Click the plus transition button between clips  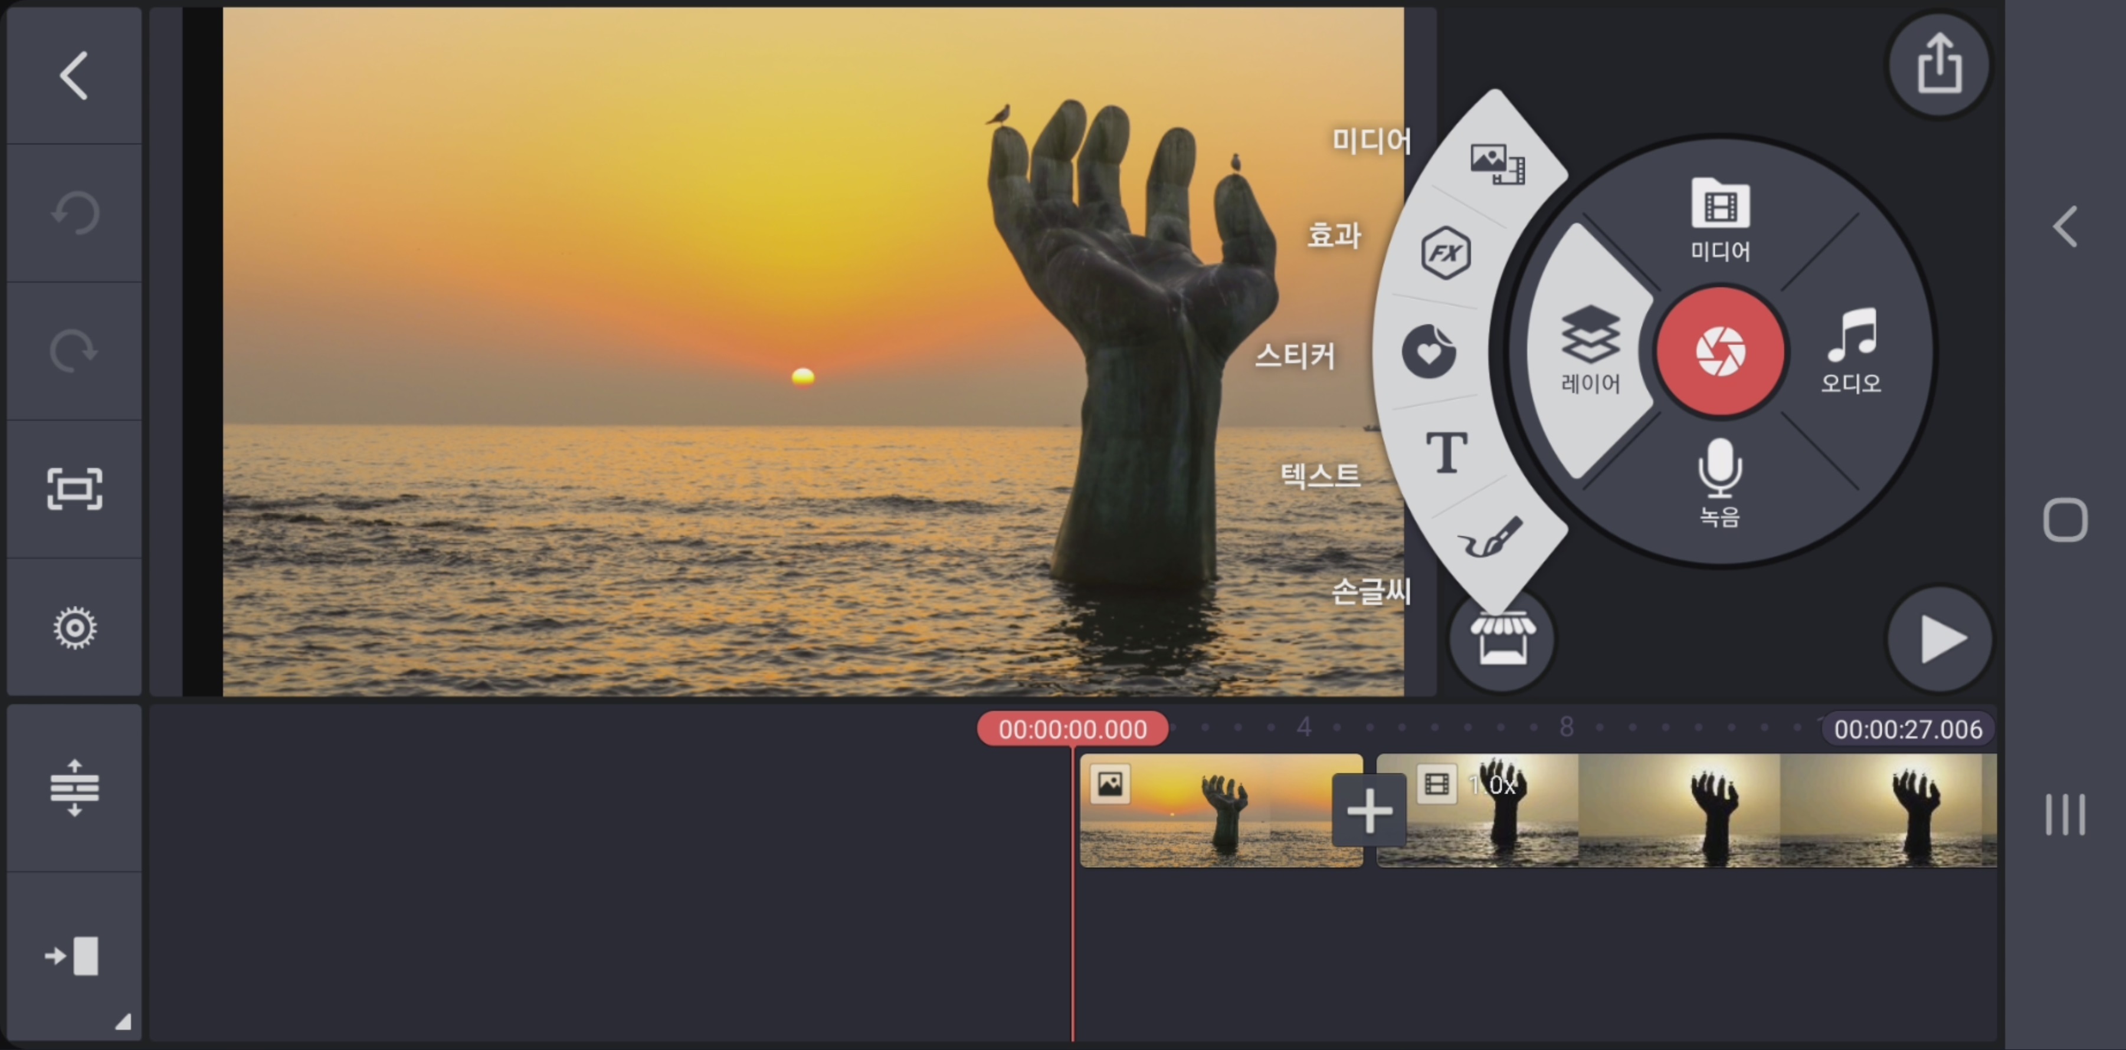click(1369, 810)
